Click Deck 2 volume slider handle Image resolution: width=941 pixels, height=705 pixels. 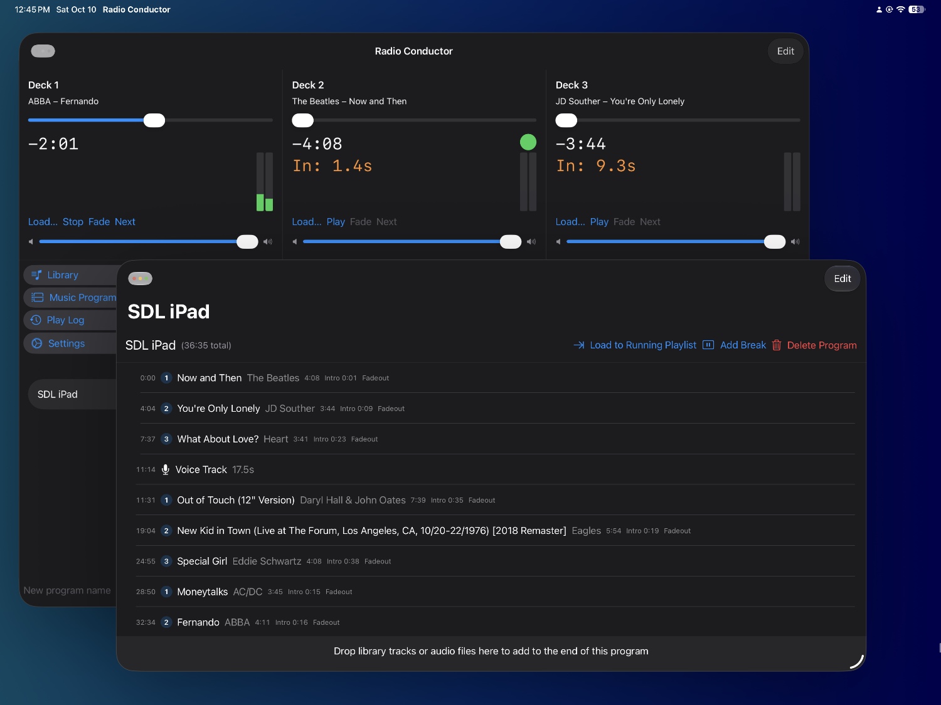511,242
